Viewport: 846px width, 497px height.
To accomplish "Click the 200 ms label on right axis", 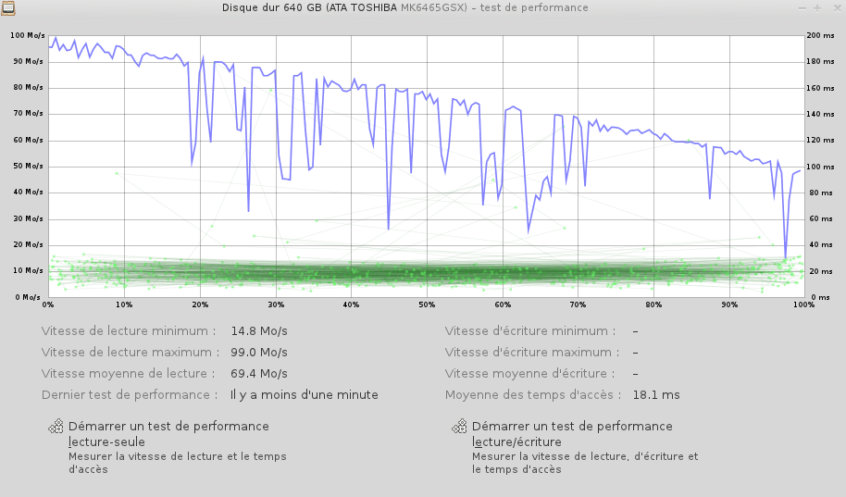I will tap(820, 35).
